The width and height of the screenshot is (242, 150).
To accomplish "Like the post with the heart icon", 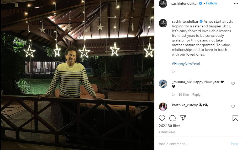I will pyautogui.click(x=162, y=118).
